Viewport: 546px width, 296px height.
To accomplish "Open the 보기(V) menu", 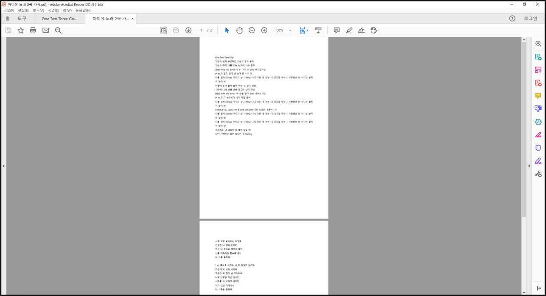I will [x=38, y=11].
